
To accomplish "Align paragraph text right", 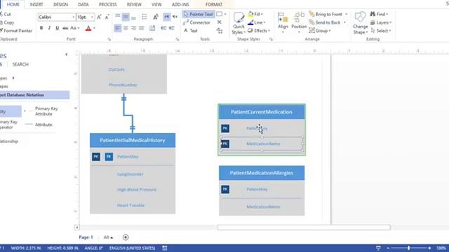I will coord(133,28).
